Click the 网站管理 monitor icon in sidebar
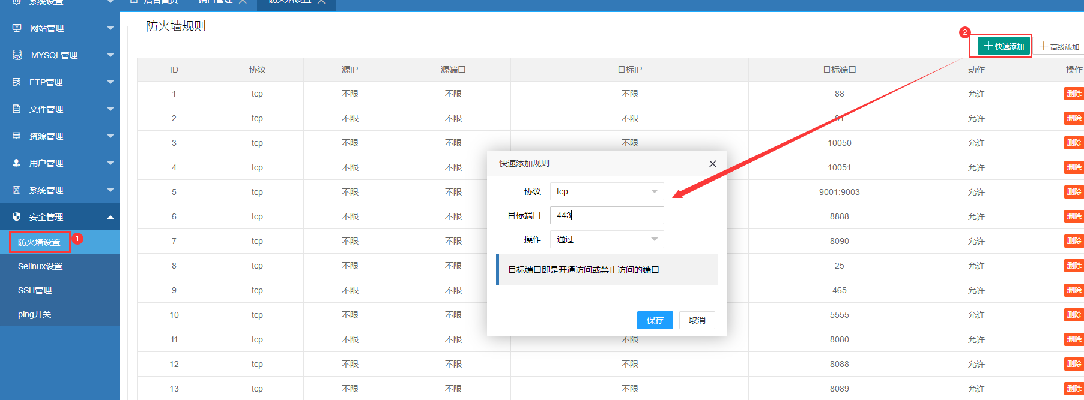1084x400 pixels. 17,28
